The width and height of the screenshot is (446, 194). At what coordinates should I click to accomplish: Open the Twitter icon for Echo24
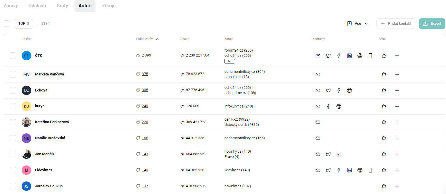pos(328,90)
